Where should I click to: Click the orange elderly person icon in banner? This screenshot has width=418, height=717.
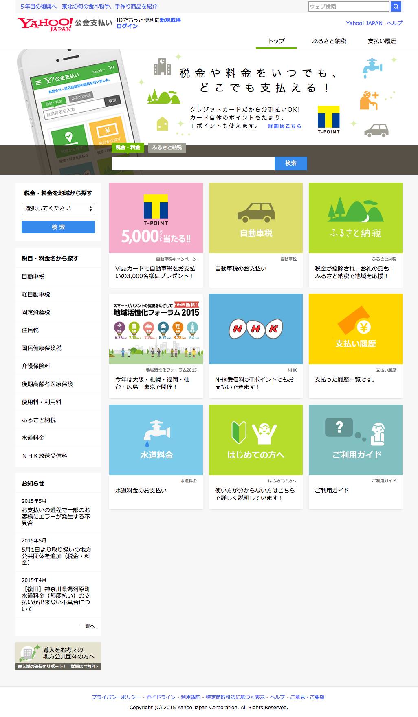369,100
